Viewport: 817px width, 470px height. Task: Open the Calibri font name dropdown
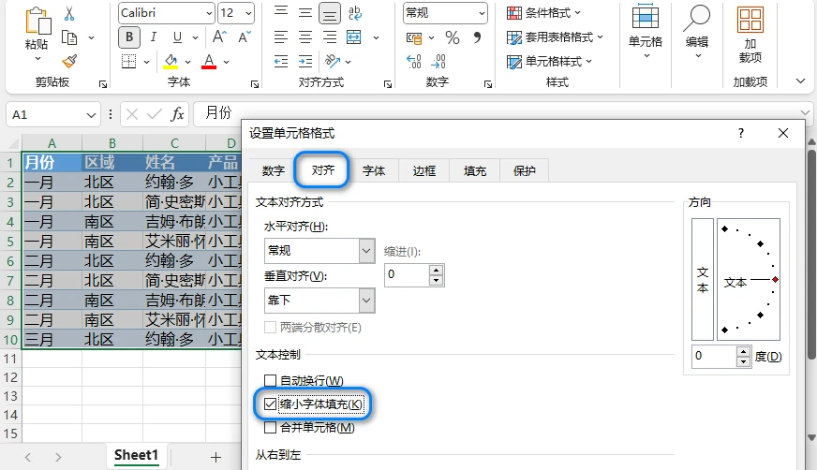point(209,13)
